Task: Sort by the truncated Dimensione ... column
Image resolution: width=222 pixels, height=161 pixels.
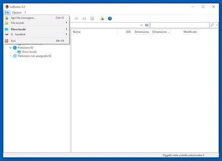Action: 160,32
